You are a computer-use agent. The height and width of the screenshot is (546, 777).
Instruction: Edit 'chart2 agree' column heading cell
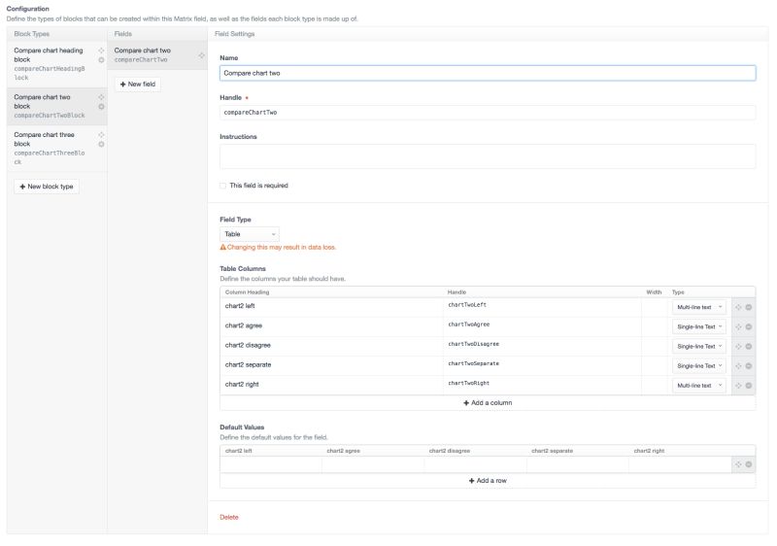pyautogui.click(x=332, y=327)
